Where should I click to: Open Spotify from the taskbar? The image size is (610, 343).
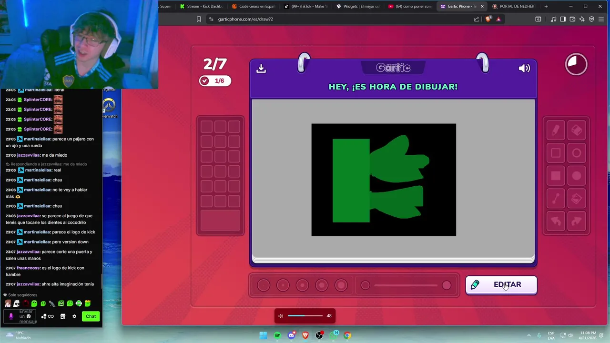277,335
